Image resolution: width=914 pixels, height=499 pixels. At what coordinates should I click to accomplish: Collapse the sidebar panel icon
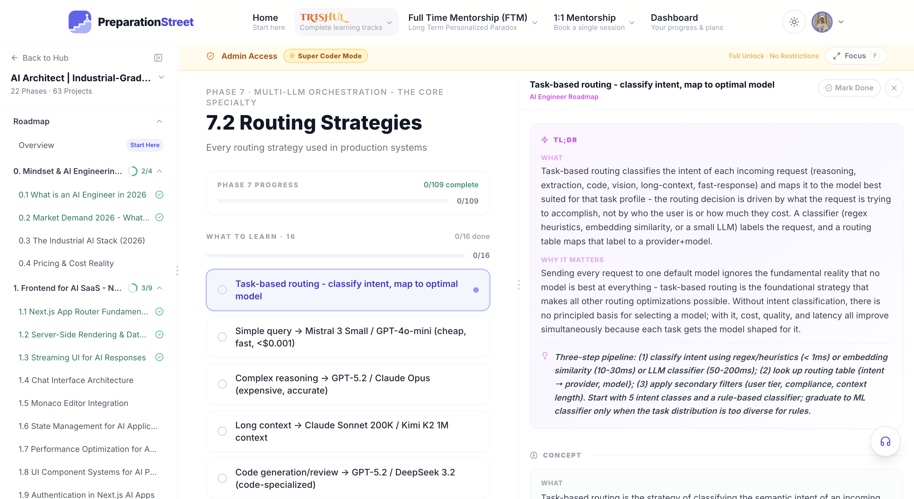(158, 58)
